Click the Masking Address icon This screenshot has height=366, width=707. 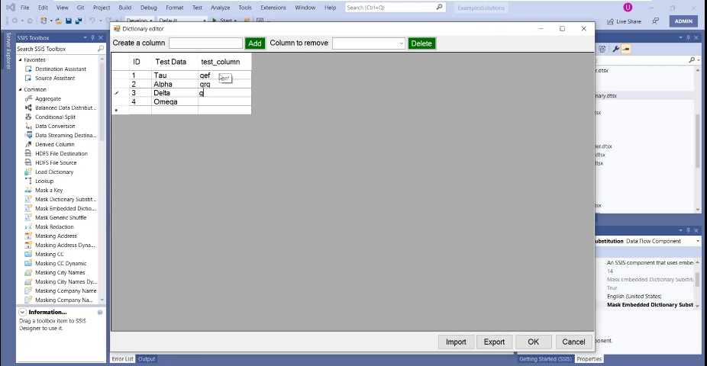pos(28,236)
